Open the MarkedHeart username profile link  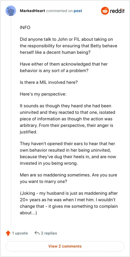(32, 11)
